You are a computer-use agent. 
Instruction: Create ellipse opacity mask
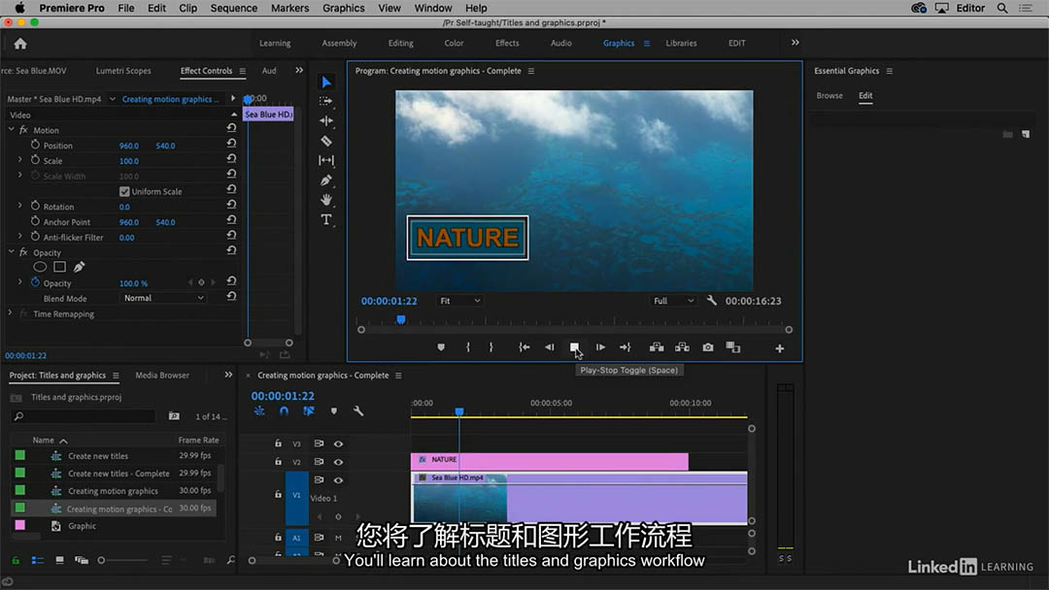pyautogui.click(x=40, y=267)
